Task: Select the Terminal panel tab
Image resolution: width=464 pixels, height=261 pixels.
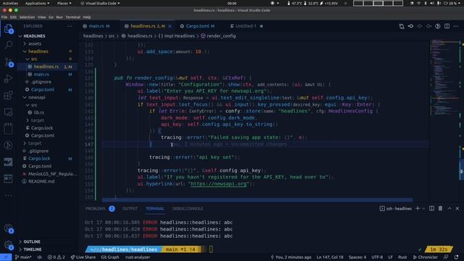Action: point(154,209)
